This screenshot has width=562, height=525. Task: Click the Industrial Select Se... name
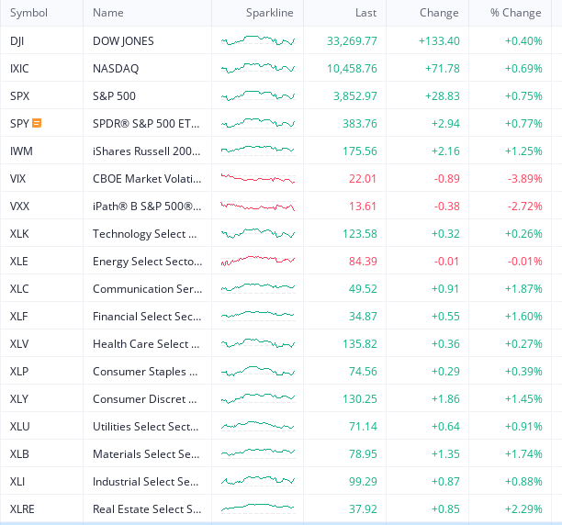145,482
